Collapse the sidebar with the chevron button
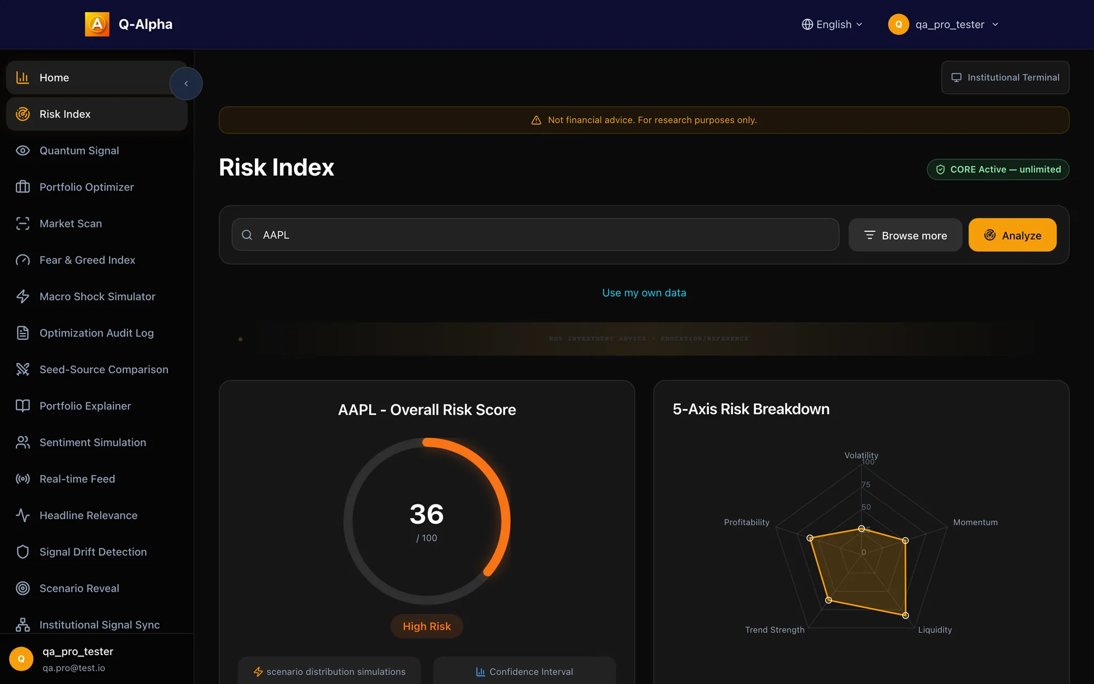This screenshot has width=1094, height=684. [x=186, y=83]
